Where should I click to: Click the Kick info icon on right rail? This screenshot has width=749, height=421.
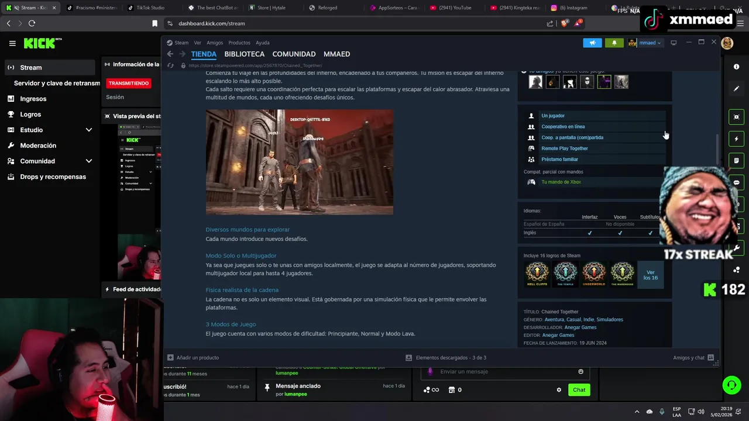click(x=736, y=67)
